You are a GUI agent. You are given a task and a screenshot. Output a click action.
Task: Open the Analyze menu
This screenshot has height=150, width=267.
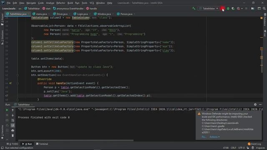pyautogui.click(x=50, y=3)
